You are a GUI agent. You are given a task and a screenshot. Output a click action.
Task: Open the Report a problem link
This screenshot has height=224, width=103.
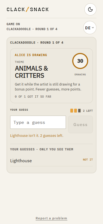pyautogui.click(x=51, y=218)
